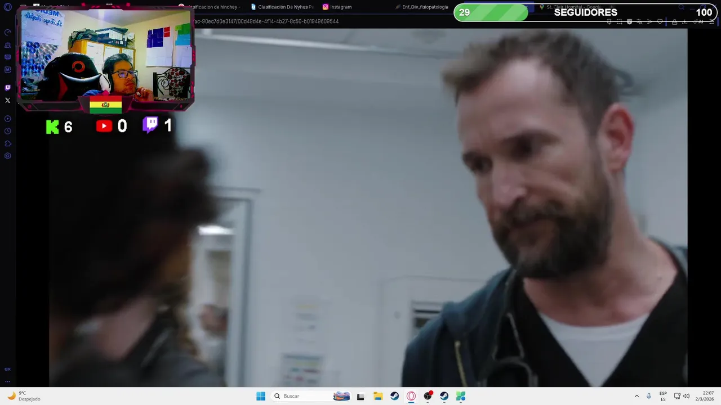The height and width of the screenshot is (405, 721).
Task: Switch to Clasificación De Nyhus tab
Action: coord(282,7)
